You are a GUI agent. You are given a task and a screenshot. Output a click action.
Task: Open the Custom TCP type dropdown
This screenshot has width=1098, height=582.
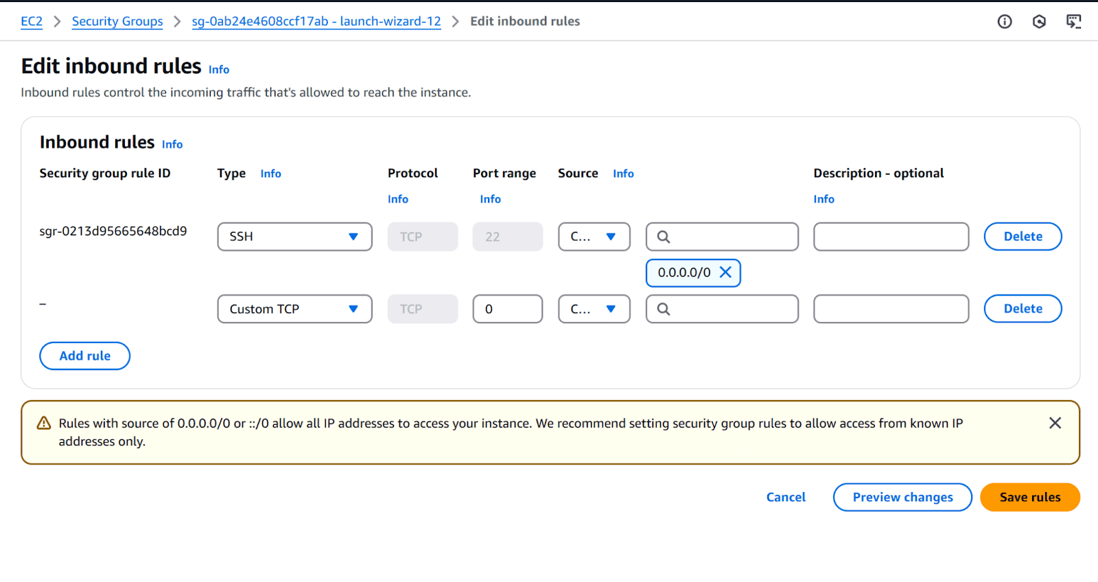pyautogui.click(x=294, y=309)
